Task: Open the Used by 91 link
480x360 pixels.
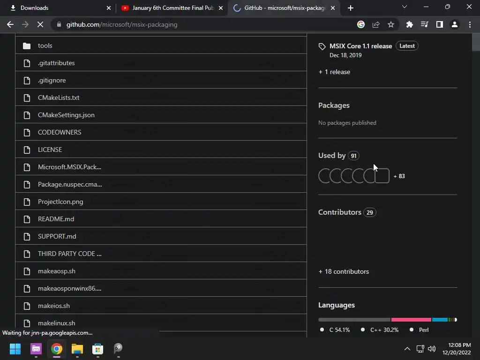Action: pos(339,156)
